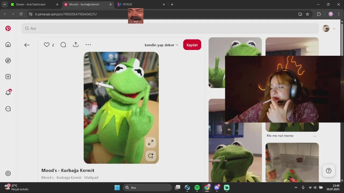
Task: Like the pin with the heart icon
Action: tap(47, 45)
